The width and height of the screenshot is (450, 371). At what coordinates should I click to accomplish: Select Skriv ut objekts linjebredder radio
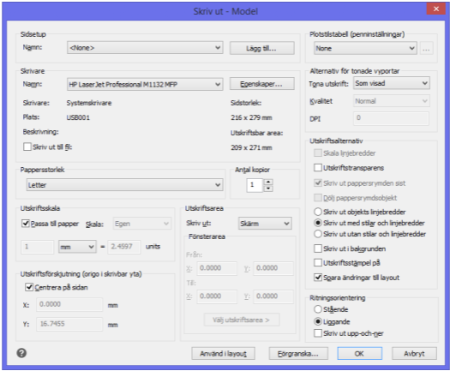pyautogui.click(x=318, y=212)
